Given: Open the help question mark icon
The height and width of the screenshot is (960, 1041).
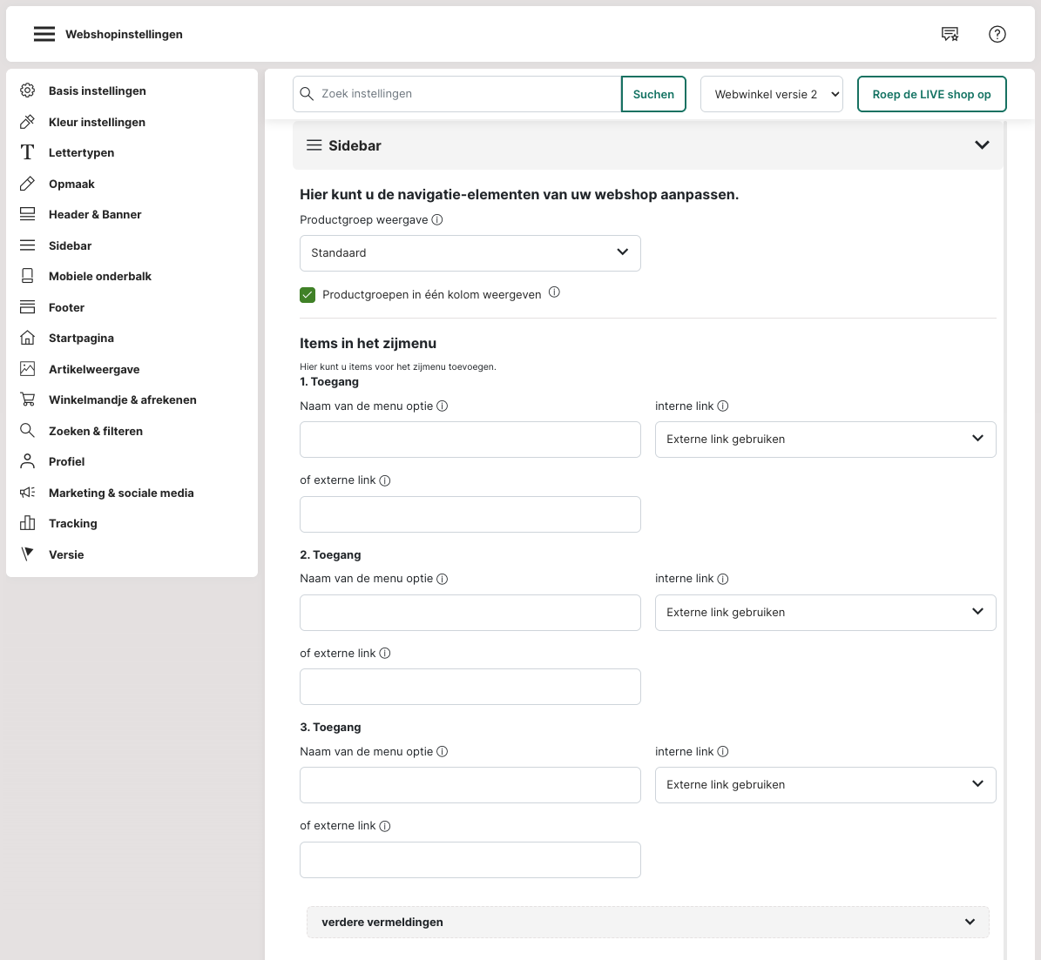Looking at the screenshot, I should coord(997,34).
